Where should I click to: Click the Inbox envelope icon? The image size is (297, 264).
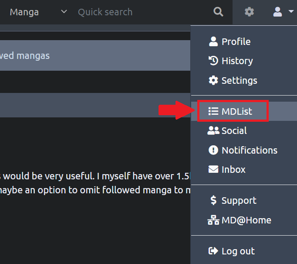tap(213, 169)
